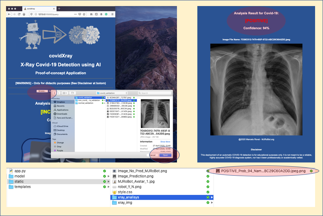Choose the Purple tag in sidebar
The height and width of the screenshot is (216, 323).
[63, 150]
